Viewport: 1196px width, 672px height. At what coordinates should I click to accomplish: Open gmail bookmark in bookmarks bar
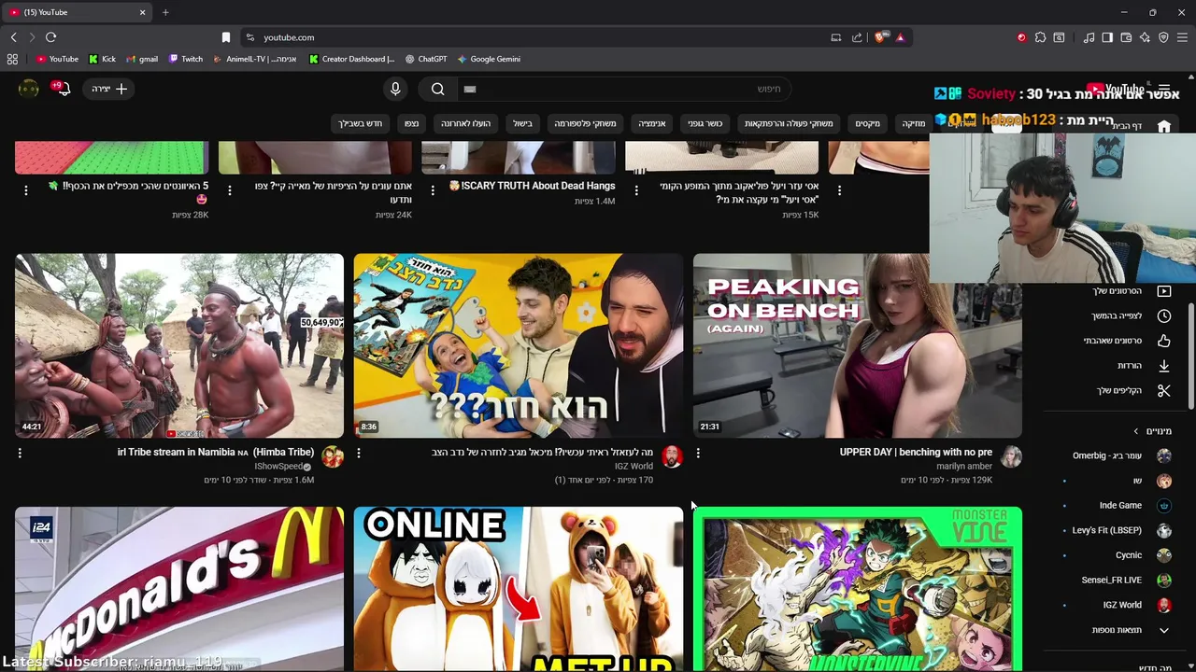click(x=141, y=59)
